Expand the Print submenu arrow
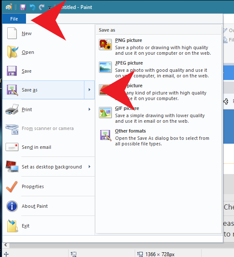 click(x=90, y=109)
